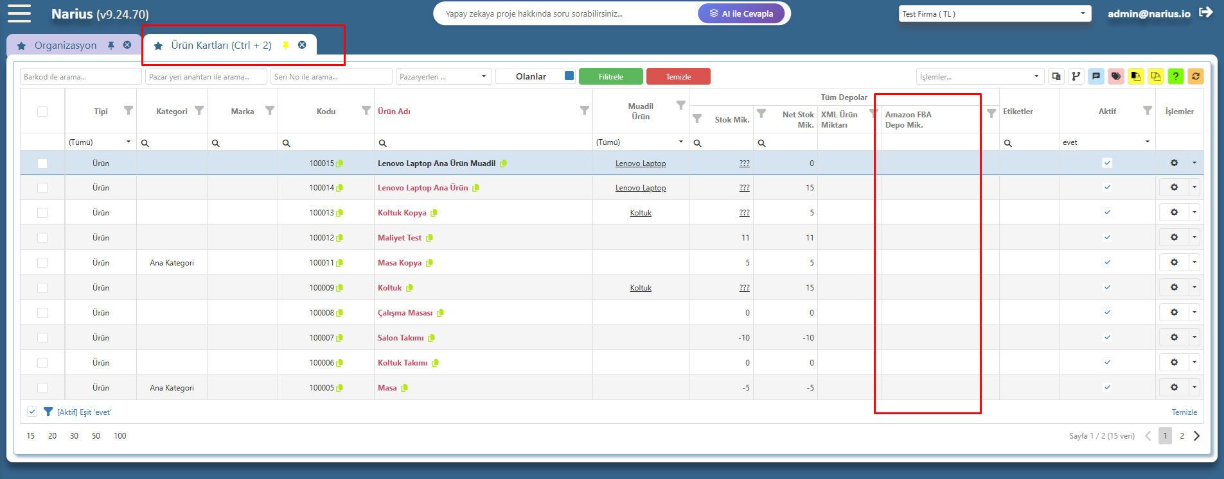1224x479 pixels.
Task: Click the copy icon beside code 100014
Action: [x=339, y=188]
